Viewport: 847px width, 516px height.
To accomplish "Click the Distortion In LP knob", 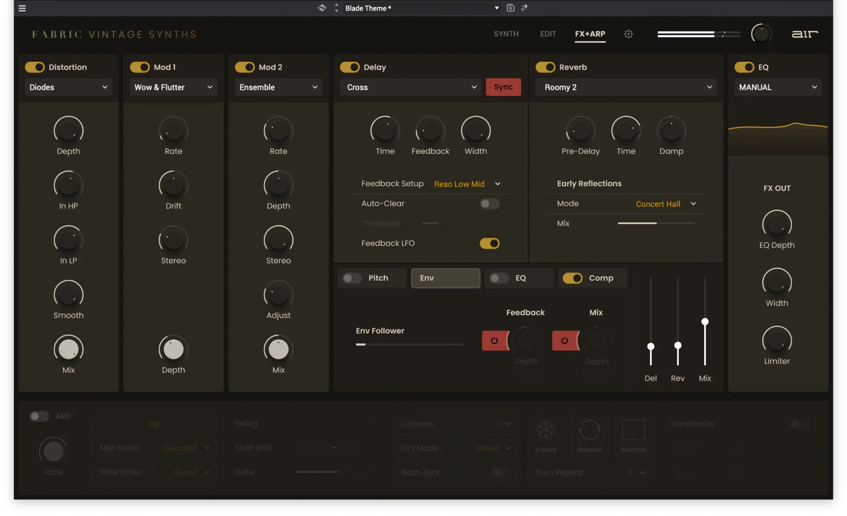I will 68,240.
